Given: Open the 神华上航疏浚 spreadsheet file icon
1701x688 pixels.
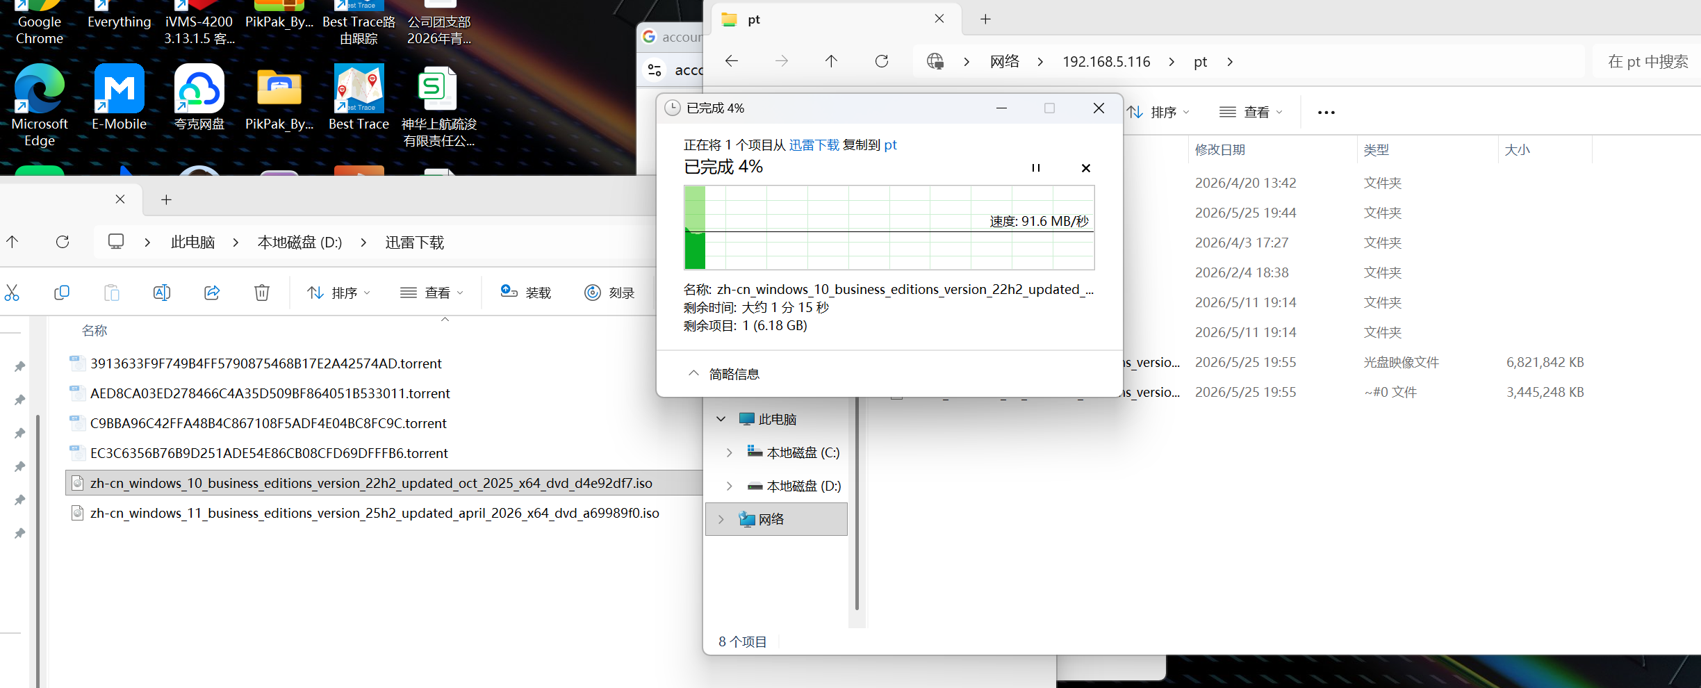Looking at the screenshot, I should click(x=439, y=105).
